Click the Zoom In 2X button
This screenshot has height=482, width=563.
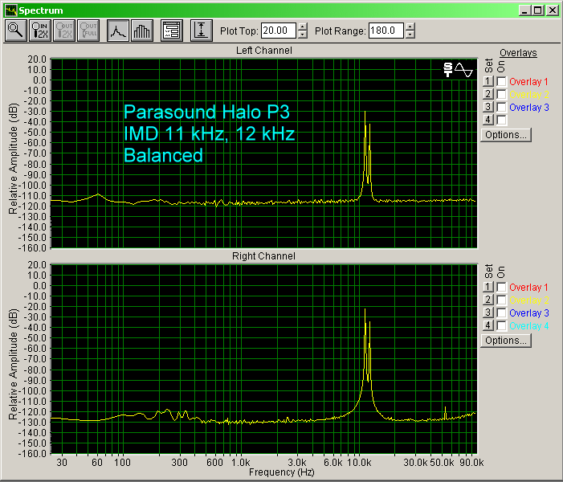tap(39, 31)
